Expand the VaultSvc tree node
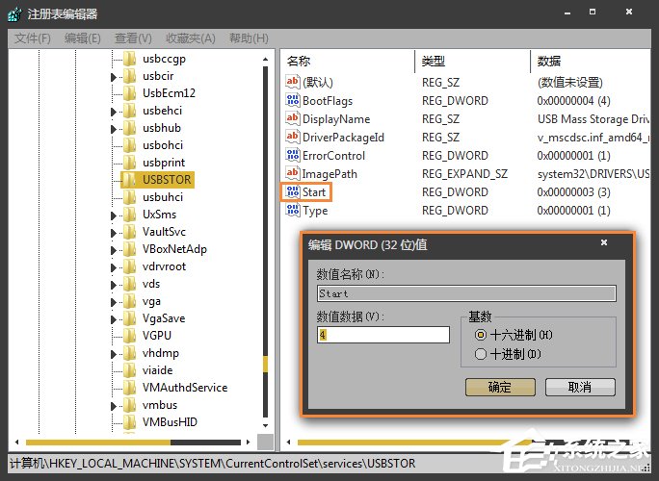 pyautogui.click(x=113, y=233)
